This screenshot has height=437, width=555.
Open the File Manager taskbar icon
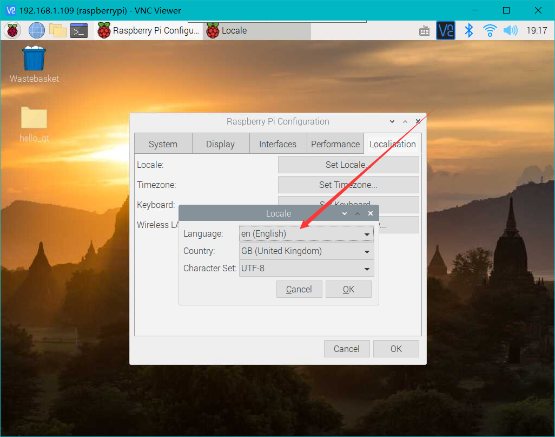(x=58, y=30)
